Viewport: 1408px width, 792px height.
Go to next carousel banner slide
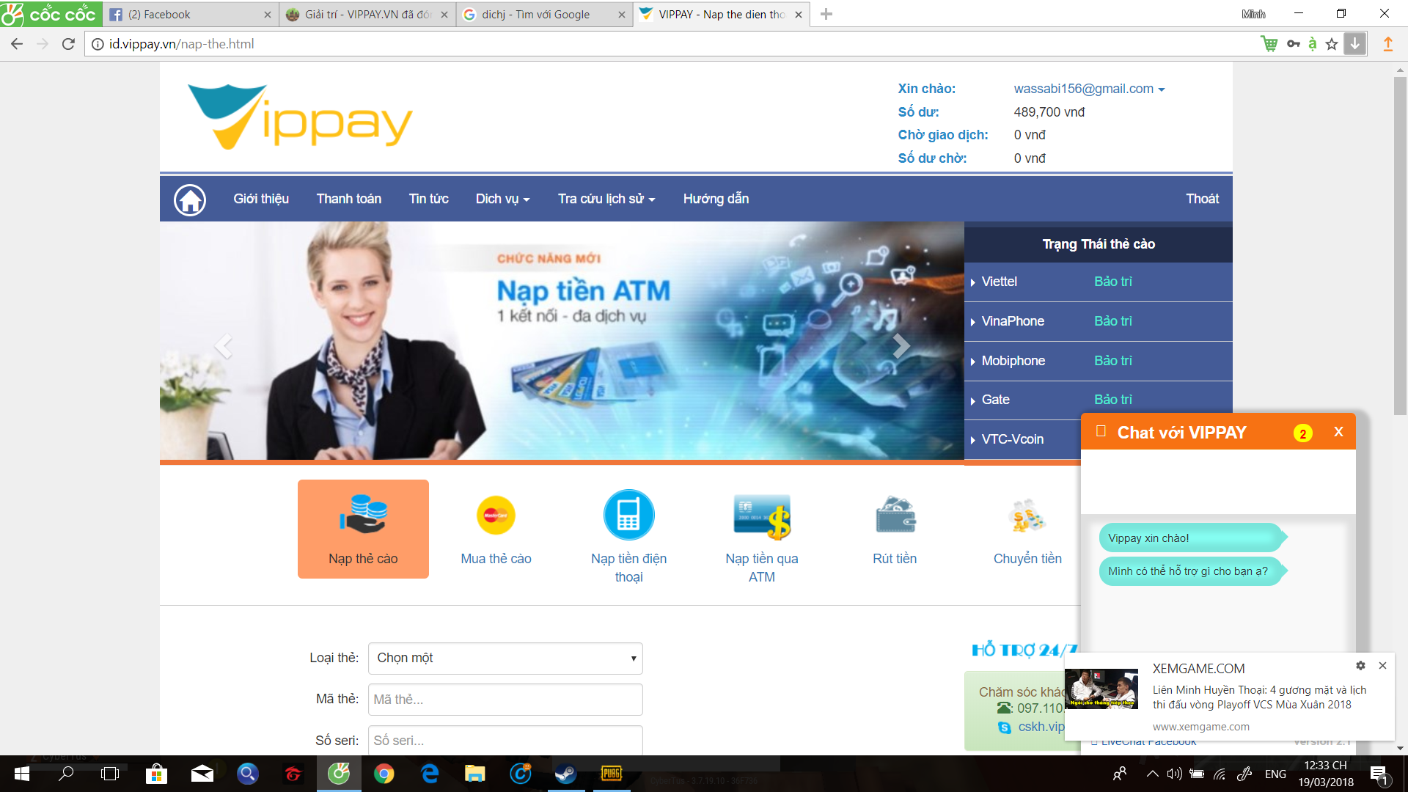pyautogui.click(x=901, y=345)
